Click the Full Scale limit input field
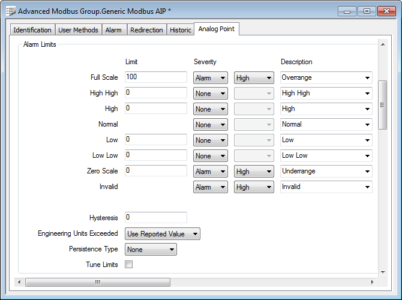 [156, 77]
